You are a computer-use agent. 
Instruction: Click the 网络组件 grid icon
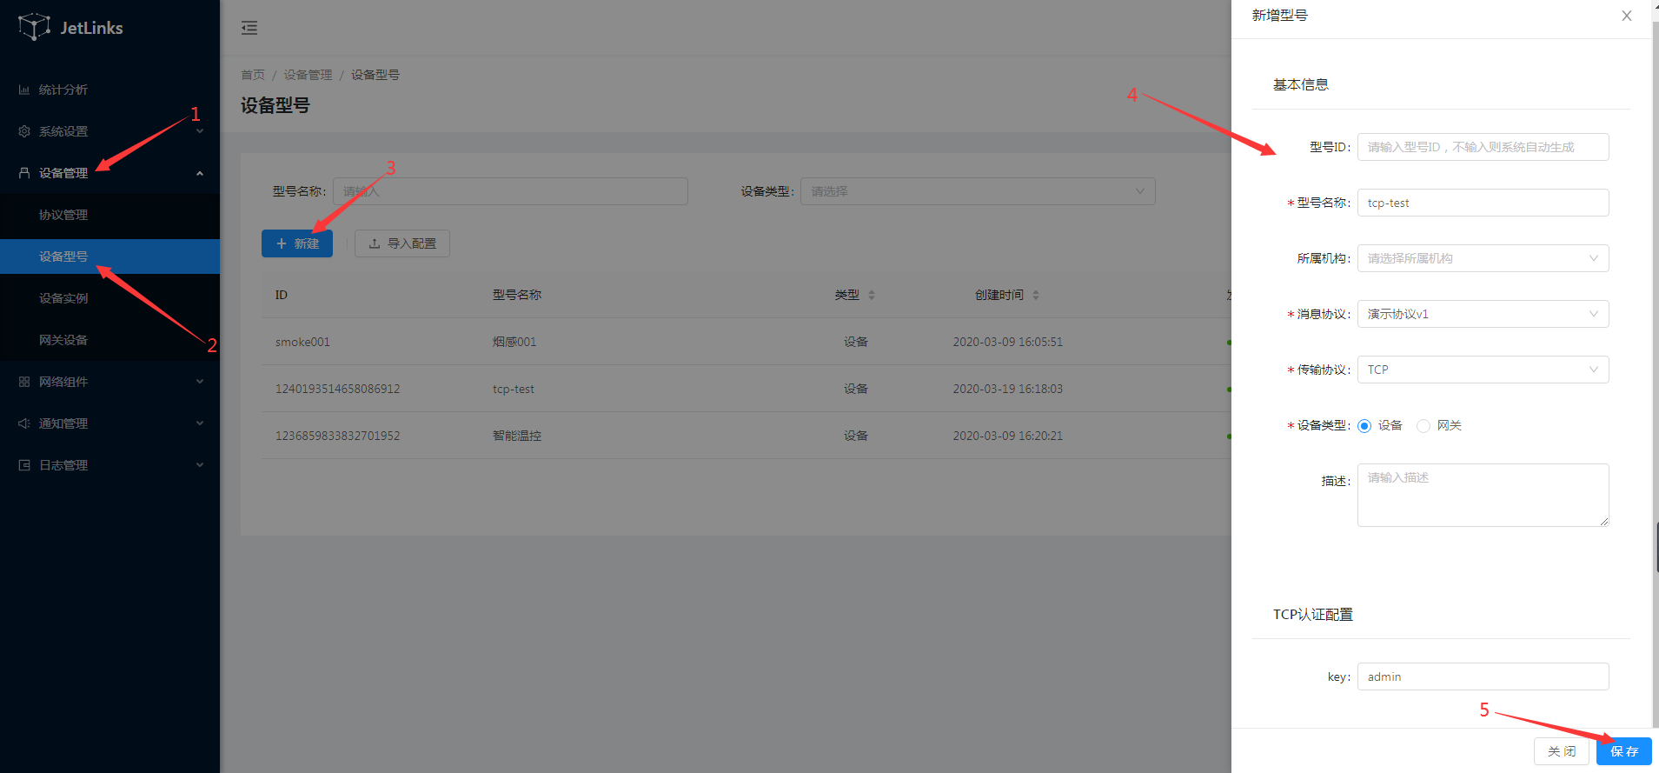(x=24, y=382)
